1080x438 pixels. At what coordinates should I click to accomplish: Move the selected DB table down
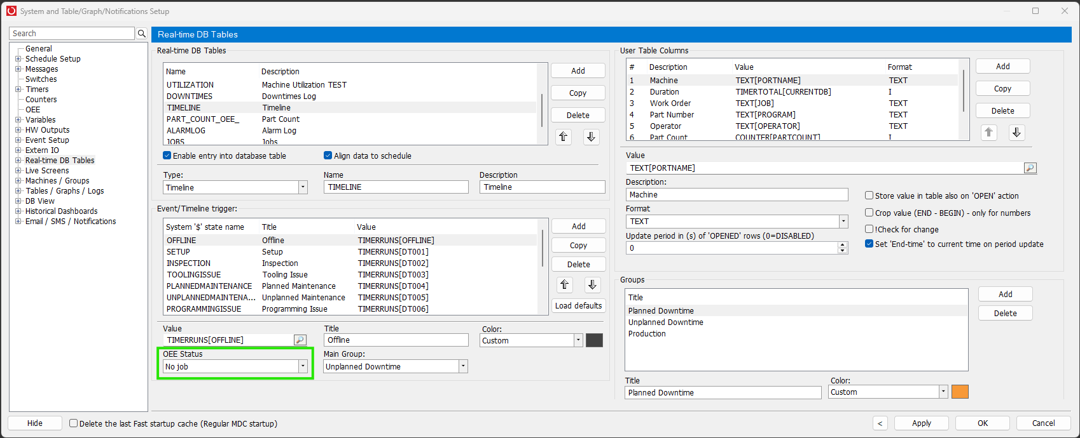point(591,137)
